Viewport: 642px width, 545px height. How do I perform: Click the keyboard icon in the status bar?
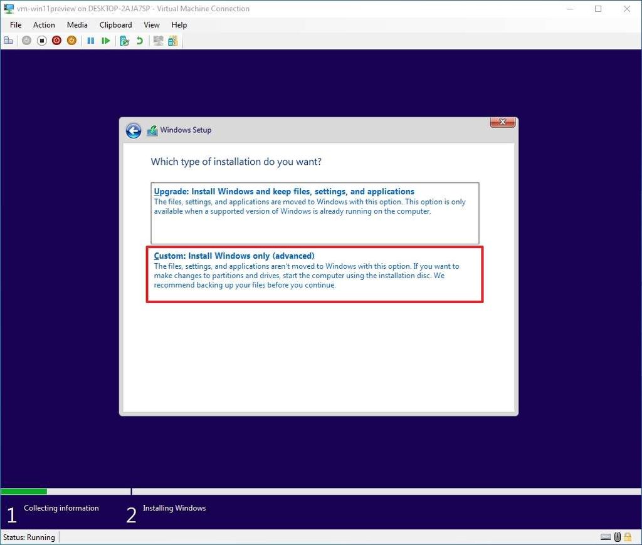tap(606, 537)
